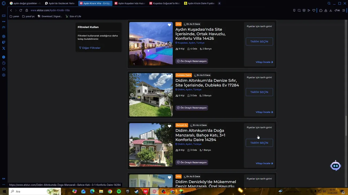Favorite the Didim Denizköy villa listing
The image size is (348, 195).
[x=169, y=177]
